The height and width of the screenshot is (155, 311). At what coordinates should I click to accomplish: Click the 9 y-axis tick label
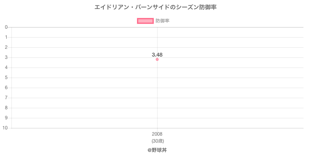pos(7,118)
